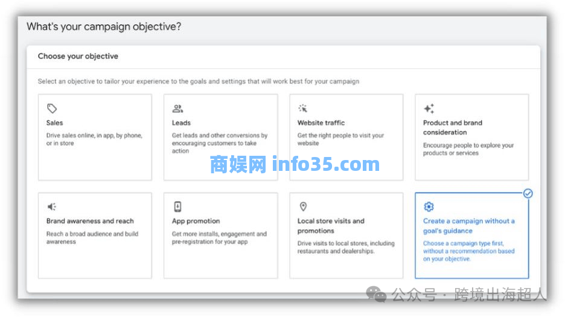Click 'What's your campaign objective?' title
This screenshot has width=565, height=317.
pyautogui.click(x=104, y=27)
